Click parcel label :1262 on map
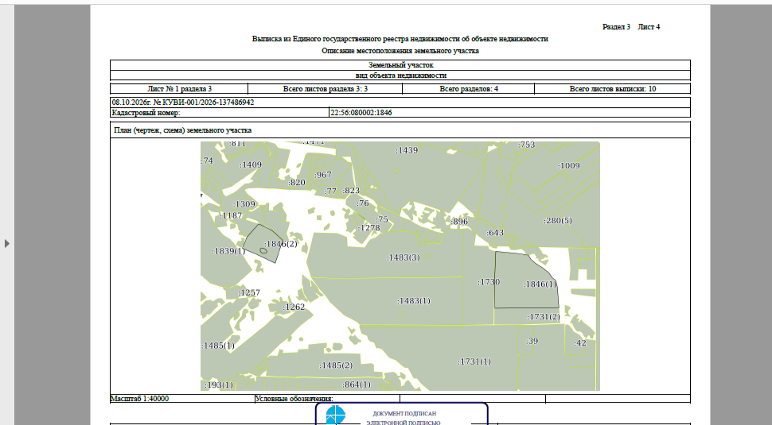The height and width of the screenshot is (425, 772). 294,307
